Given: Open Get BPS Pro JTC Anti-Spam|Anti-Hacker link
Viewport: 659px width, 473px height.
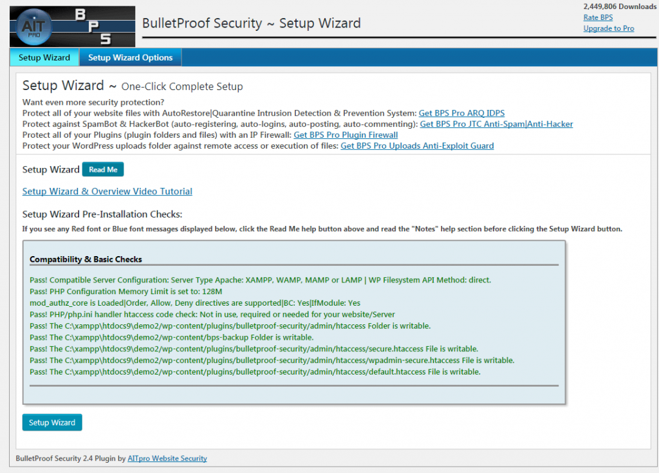Looking at the screenshot, I should point(496,124).
